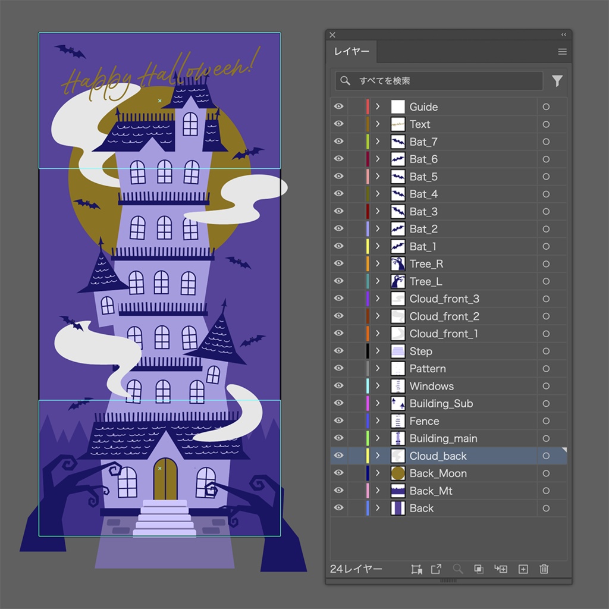The width and height of the screenshot is (609, 609).
Task: Click the Delete Selection trash icon
Action: pyautogui.click(x=544, y=569)
